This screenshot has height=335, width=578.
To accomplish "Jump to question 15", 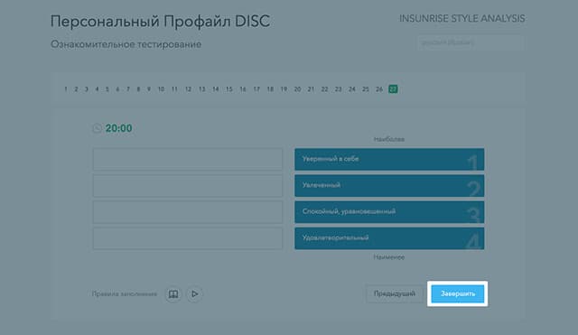I will [229, 89].
